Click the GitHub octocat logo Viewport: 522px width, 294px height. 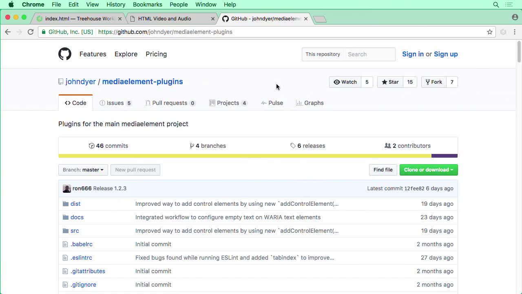point(65,54)
